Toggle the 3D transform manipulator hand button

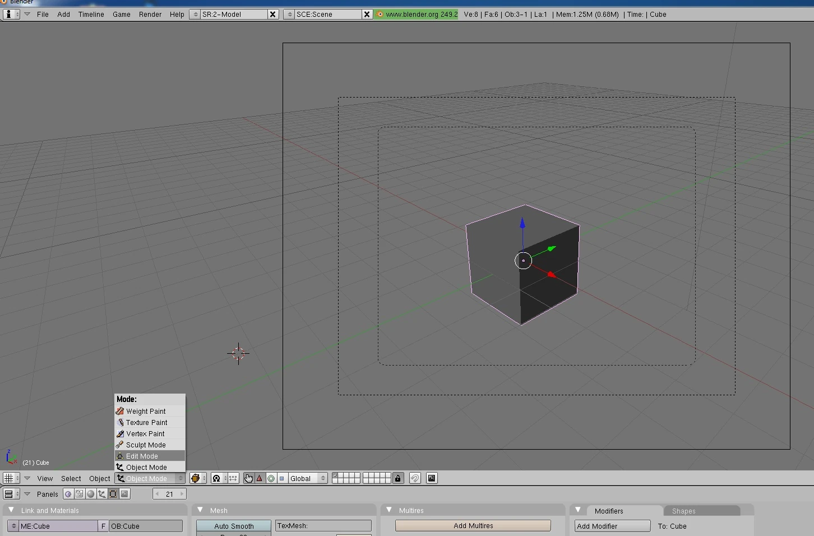[x=248, y=478]
